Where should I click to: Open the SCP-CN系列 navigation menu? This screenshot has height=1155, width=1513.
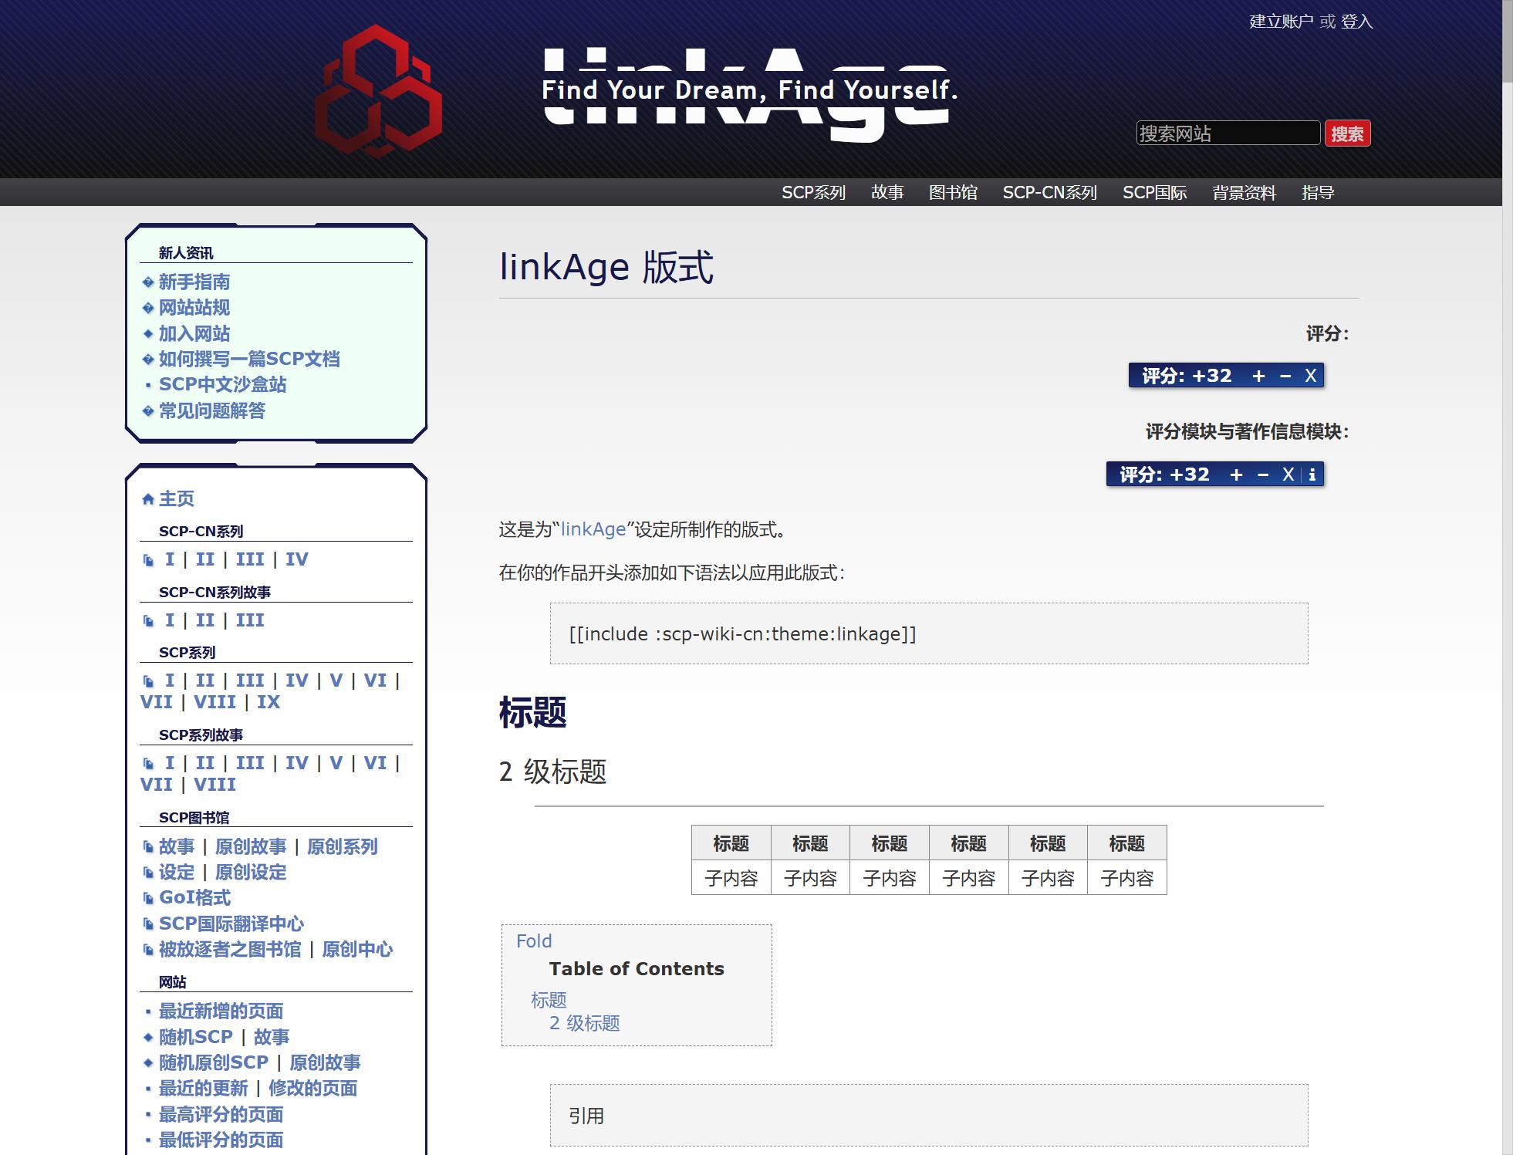(x=1049, y=192)
